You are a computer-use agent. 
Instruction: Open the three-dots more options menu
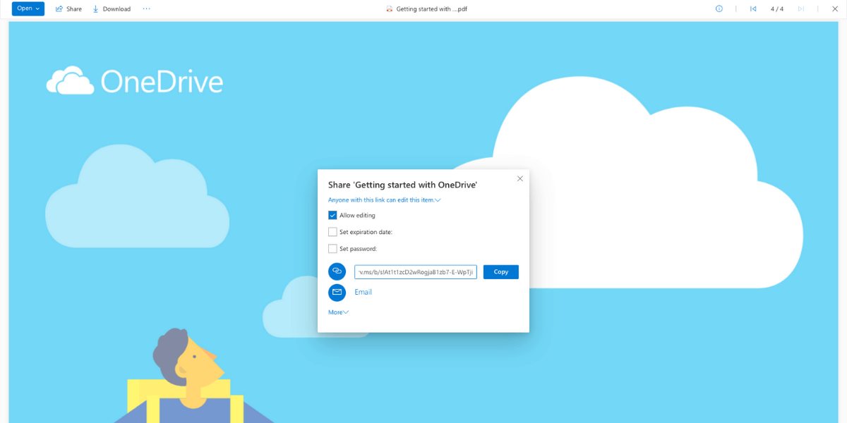pos(146,8)
